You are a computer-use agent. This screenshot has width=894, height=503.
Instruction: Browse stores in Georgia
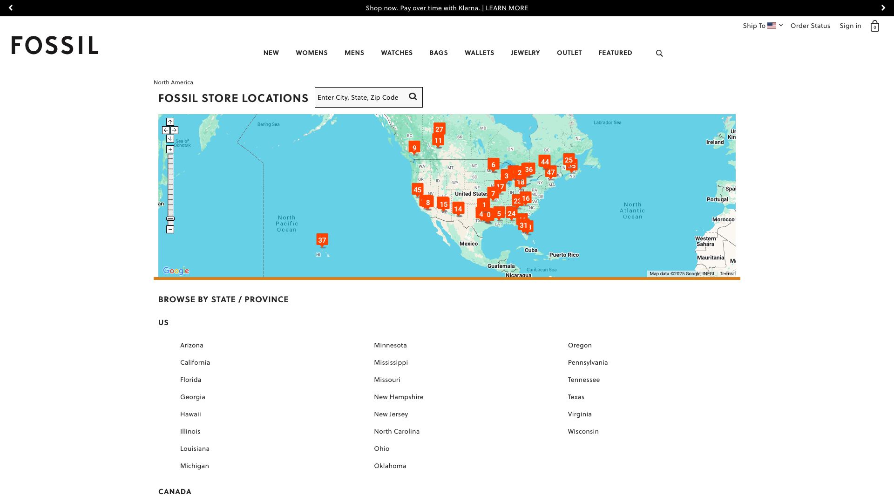click(193, 397)
